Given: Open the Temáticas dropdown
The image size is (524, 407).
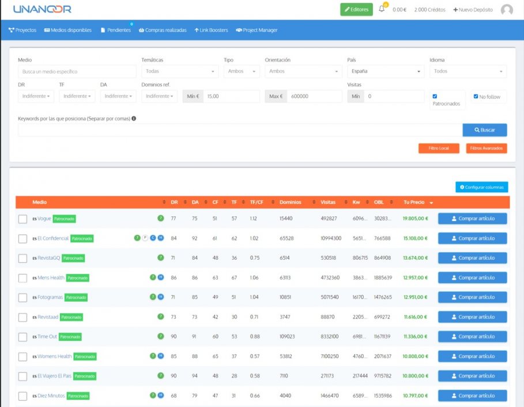Looking at the screenshot, I should tap(180, 71).
